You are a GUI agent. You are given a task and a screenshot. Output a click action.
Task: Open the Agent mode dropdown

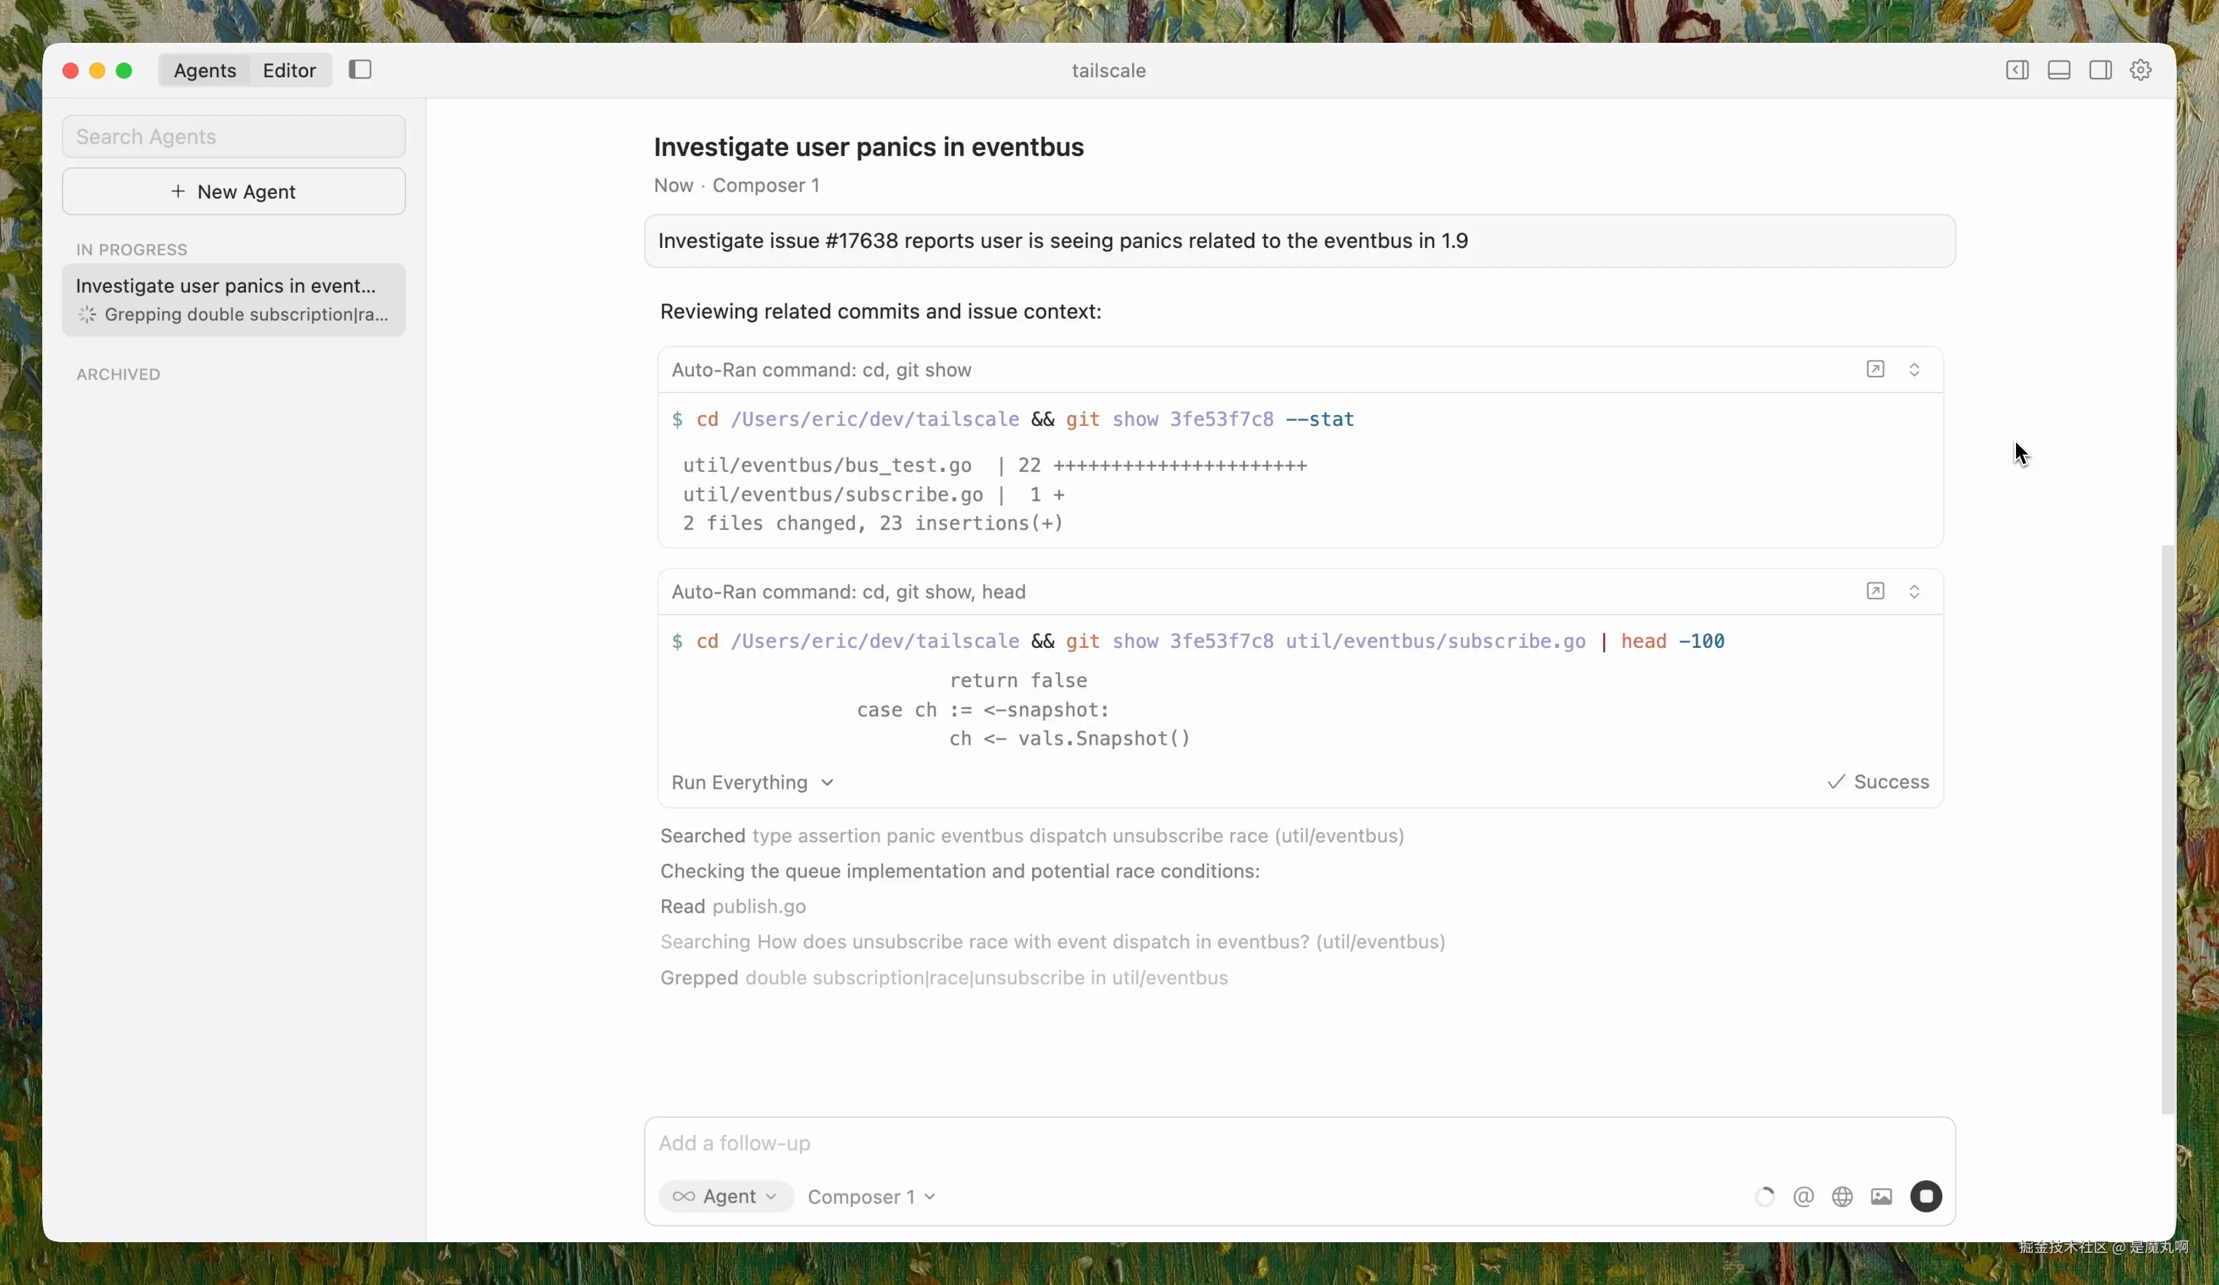pyautogui.click(x=726, y=1196)
